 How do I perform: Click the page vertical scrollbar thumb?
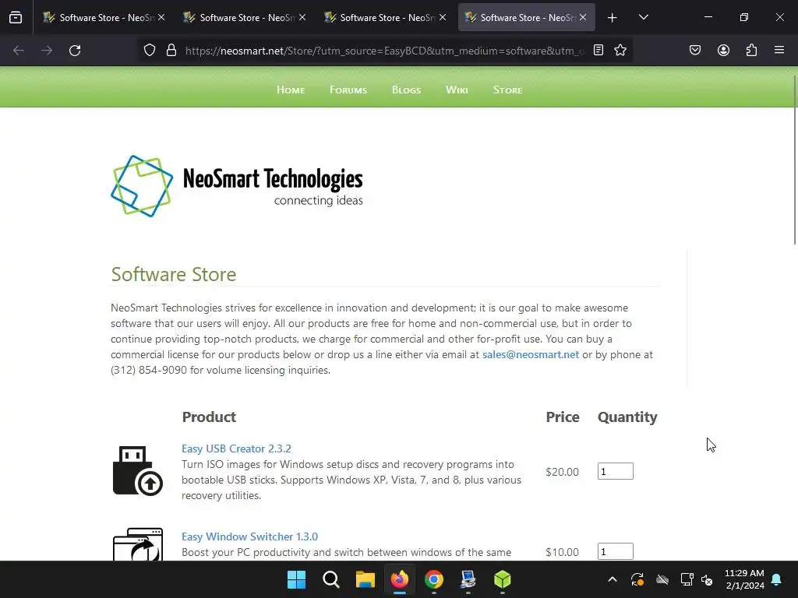(795, 160)
